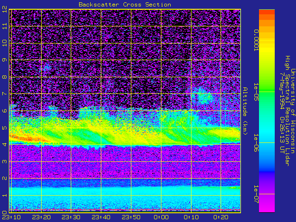Click the '23:30' time axis label
296x222 pixels.
click(71, 217)
